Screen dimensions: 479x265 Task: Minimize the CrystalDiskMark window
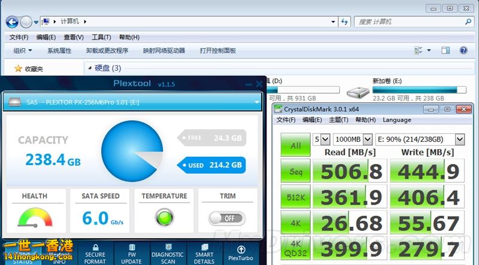(431, 109)
